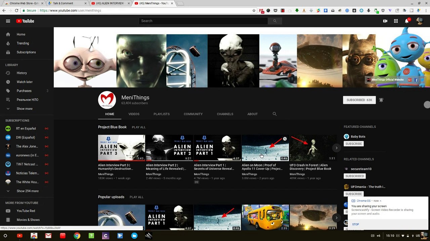The image size is (430, 241).
Task: Reload the page
Action: point(16,11)
